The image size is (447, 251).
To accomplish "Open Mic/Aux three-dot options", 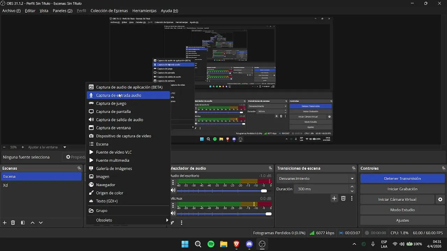I will (x=173, y=205).
